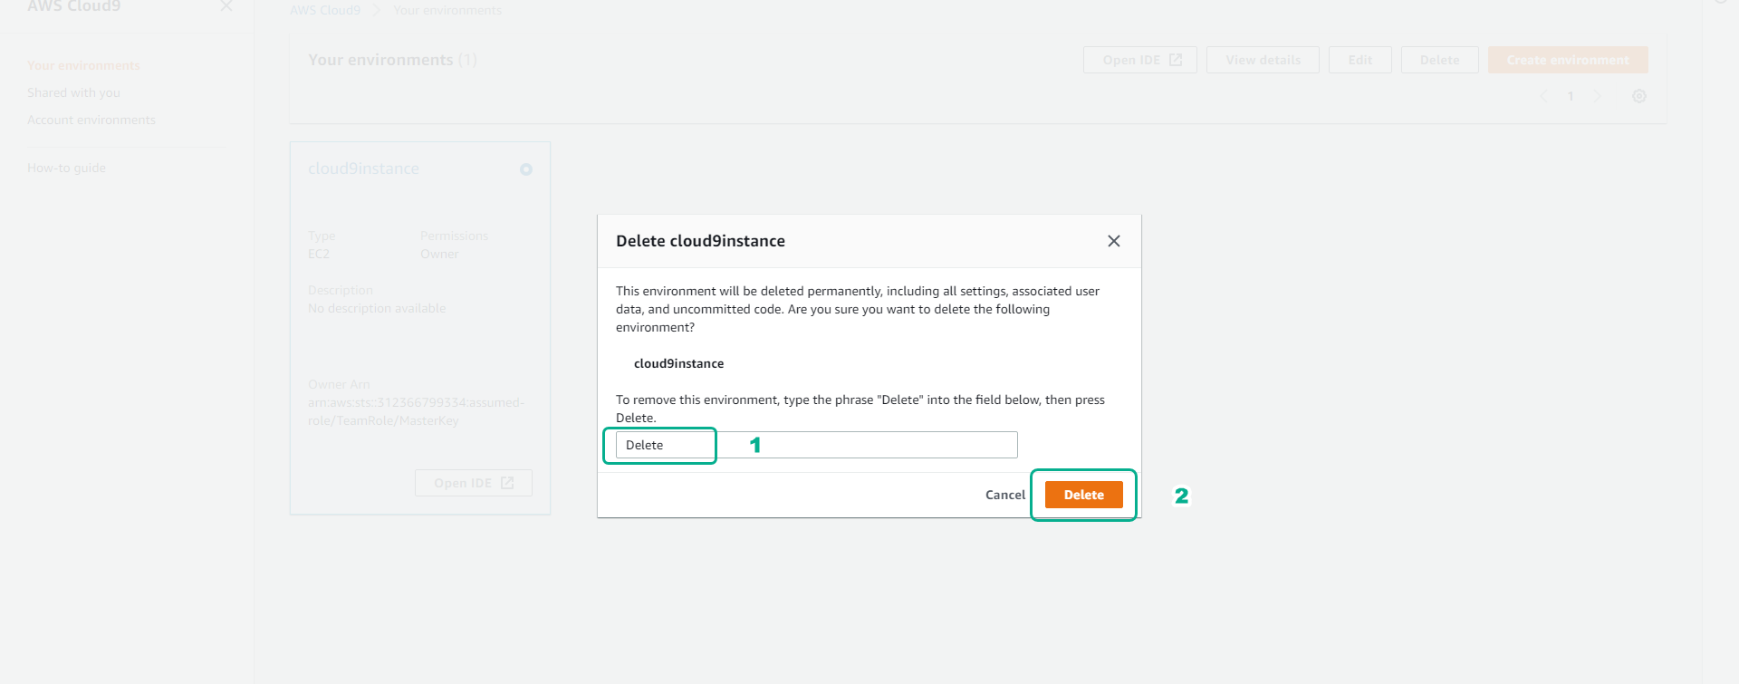
Task: Click the EC2 type value on card
Action: (319, 254)
